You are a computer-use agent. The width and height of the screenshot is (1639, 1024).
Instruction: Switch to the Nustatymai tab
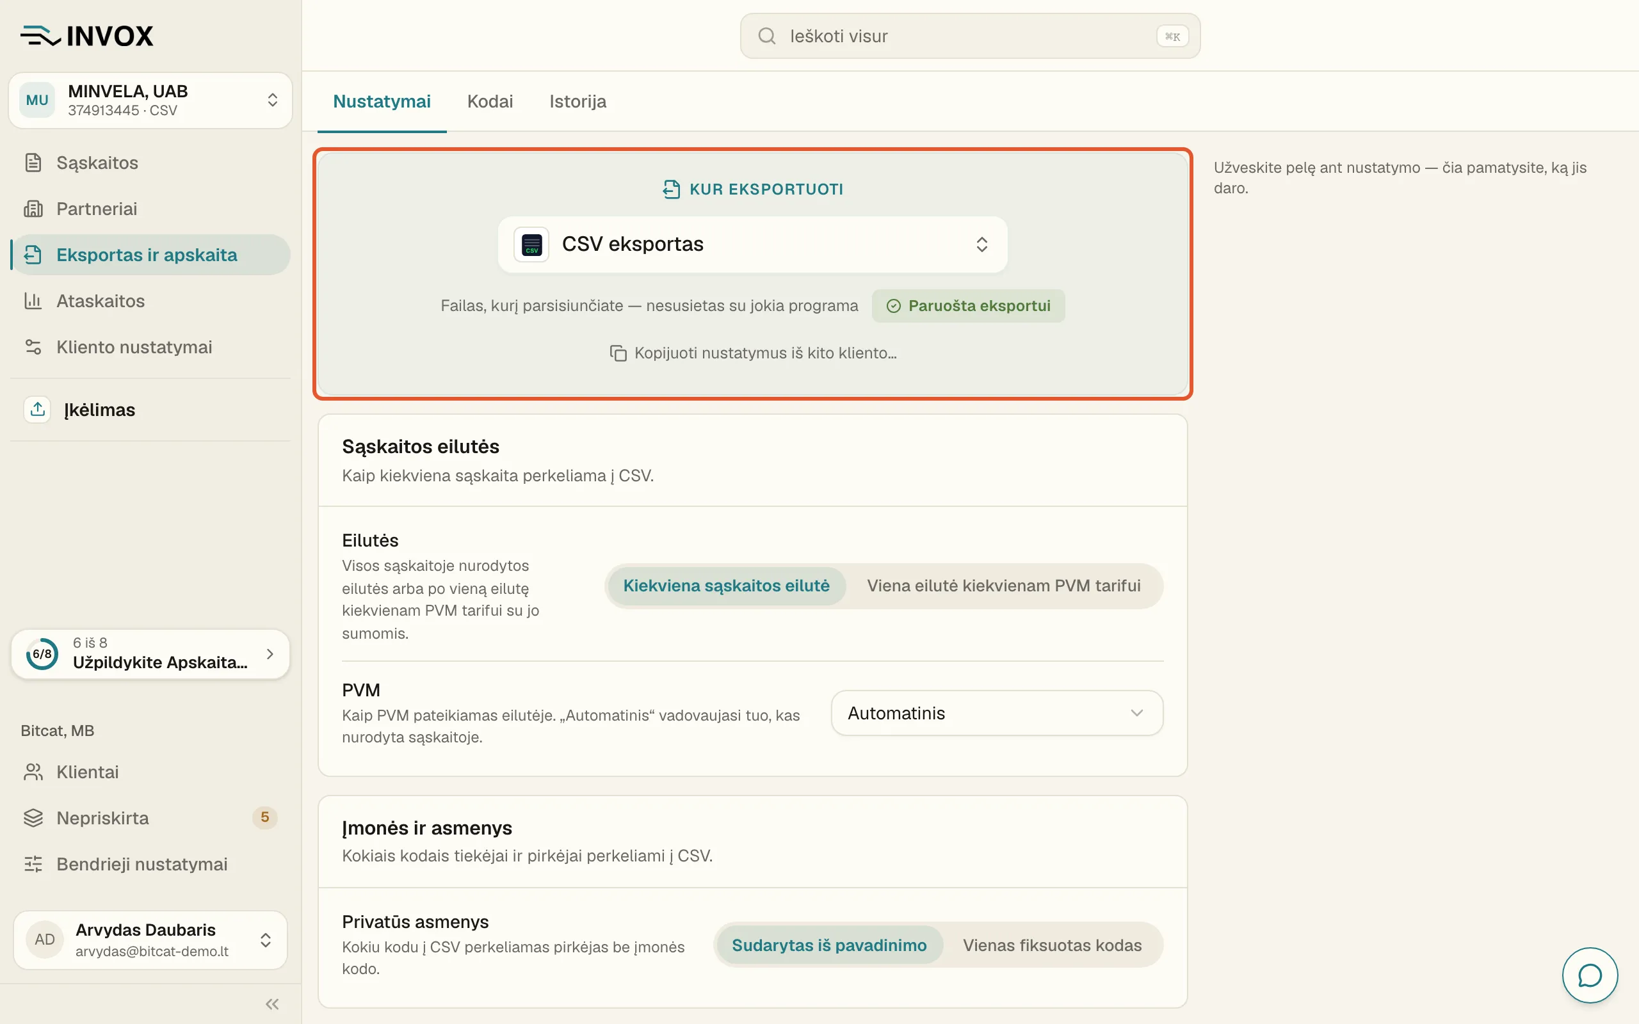(x=382, y=102)
